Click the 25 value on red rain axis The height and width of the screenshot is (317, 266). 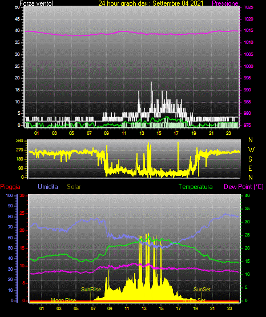click(x=22, y=213)
